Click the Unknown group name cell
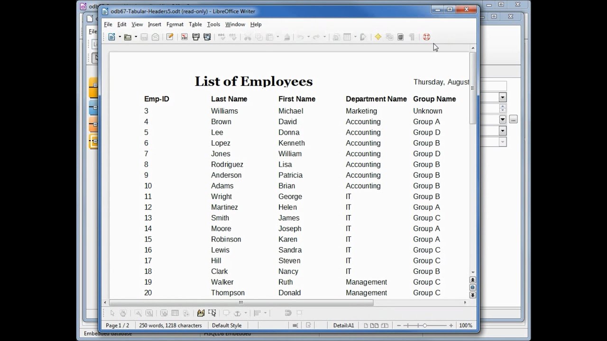Viewport: 607px width, 341px height. (x=427, y=111)
